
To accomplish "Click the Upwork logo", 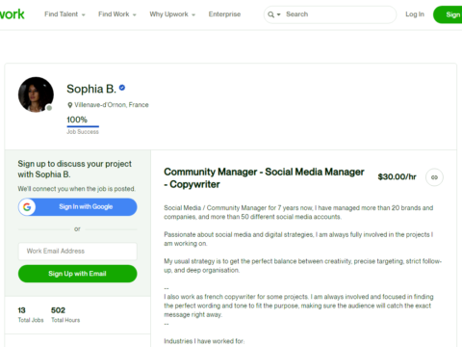I will click(12, 14).
